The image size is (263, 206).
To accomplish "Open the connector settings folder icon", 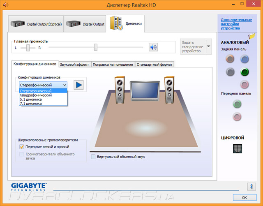I will 252,36.
